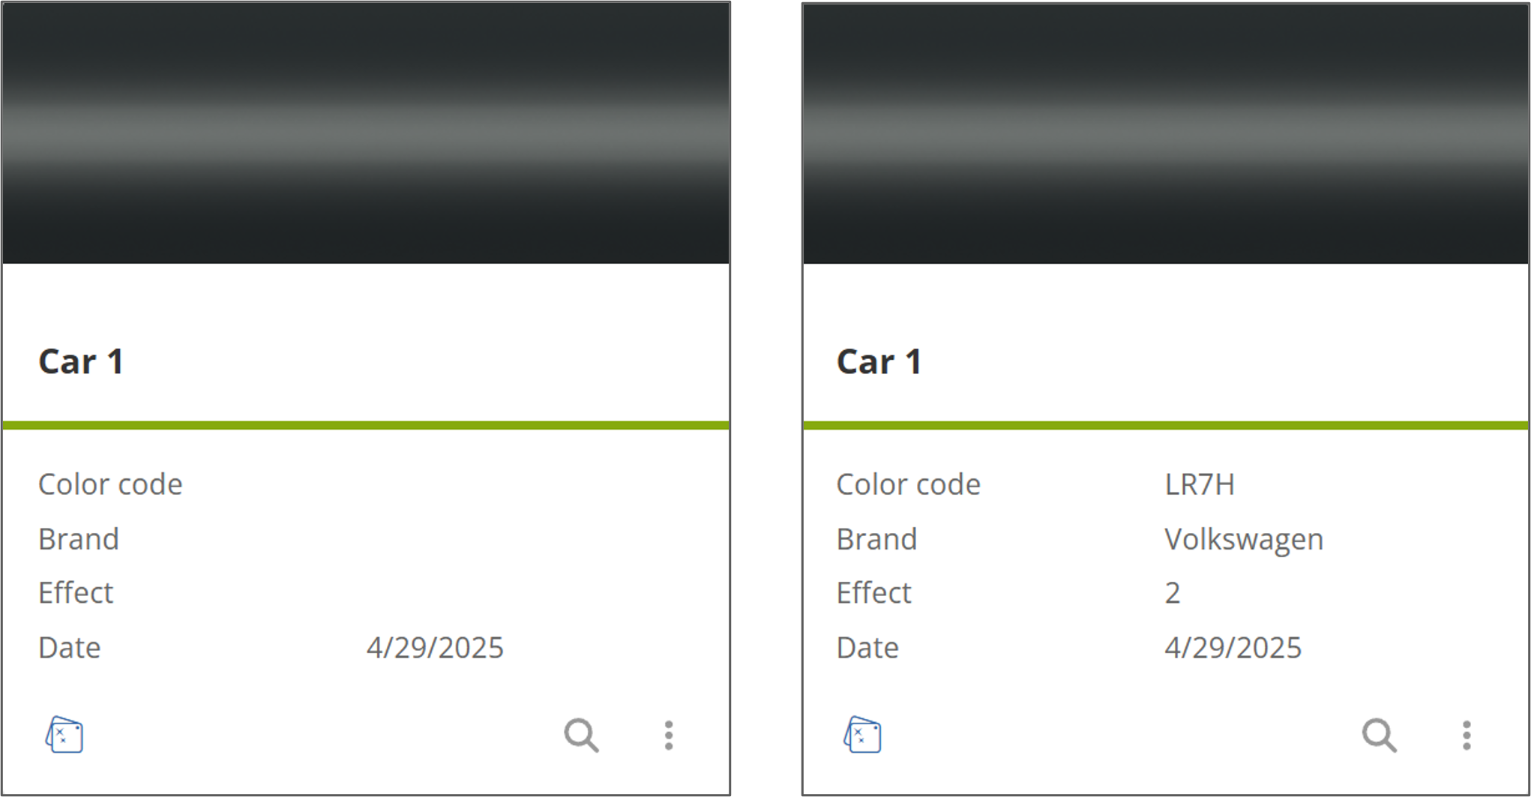Click the LR7H color code value

pos(1200,484)
